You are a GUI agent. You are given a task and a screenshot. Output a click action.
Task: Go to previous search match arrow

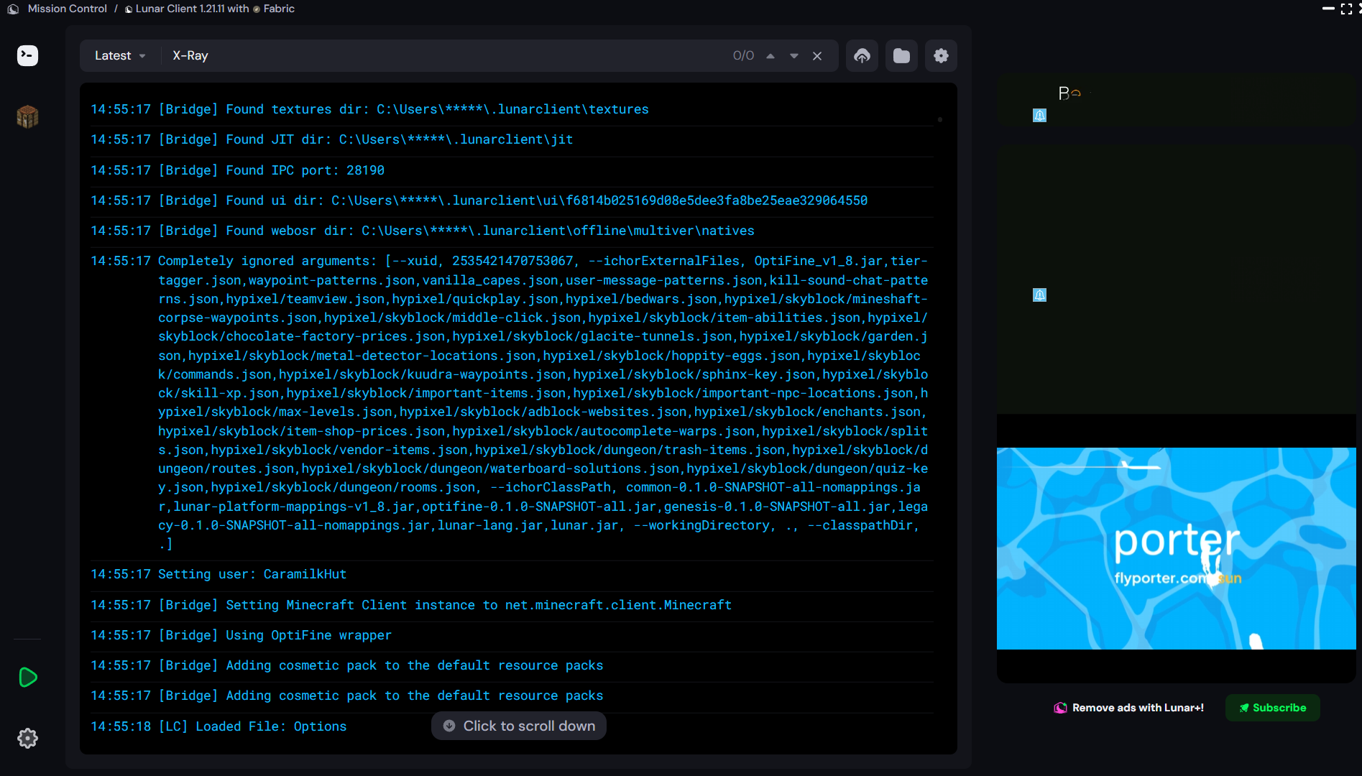(770, 56)
